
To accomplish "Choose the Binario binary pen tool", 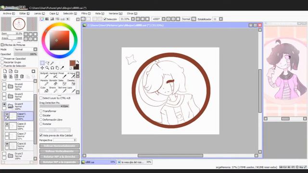I will click(53, 90).
